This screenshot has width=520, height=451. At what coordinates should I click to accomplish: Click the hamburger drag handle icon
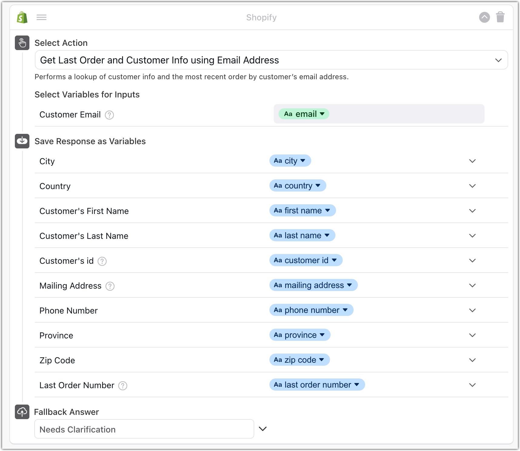(x=42, y=18)
